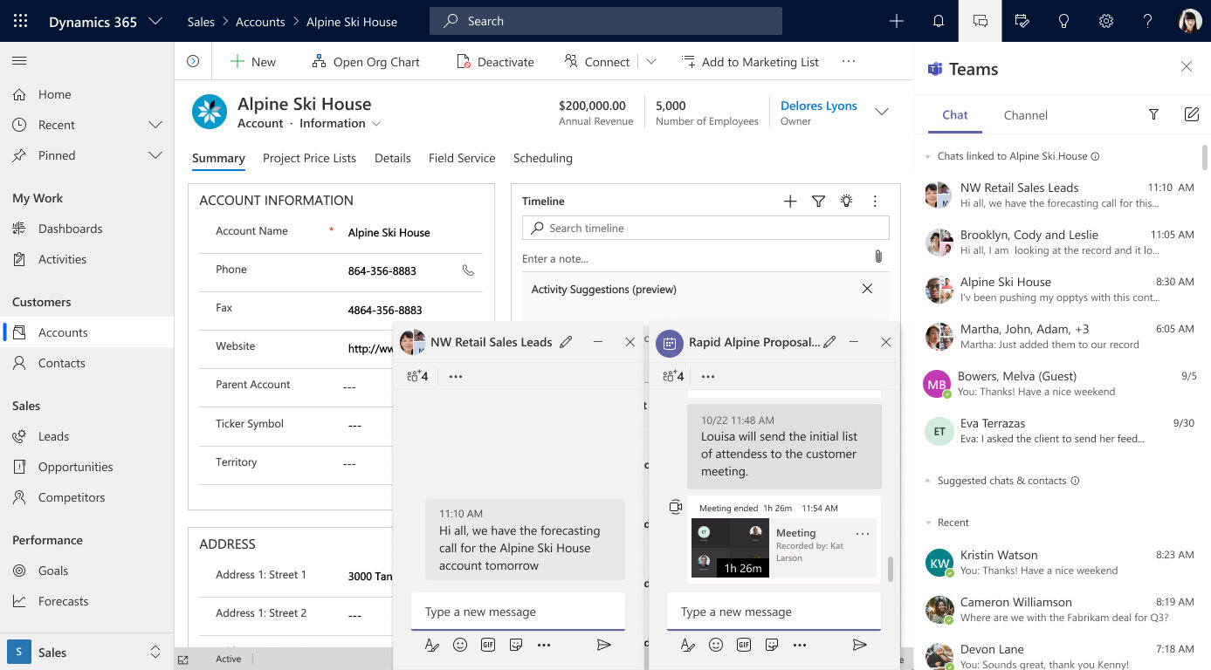Open participants icon in NW Retail Sales Leads chat
This screenshot has height=670, width=1211.
coord(417,376)
